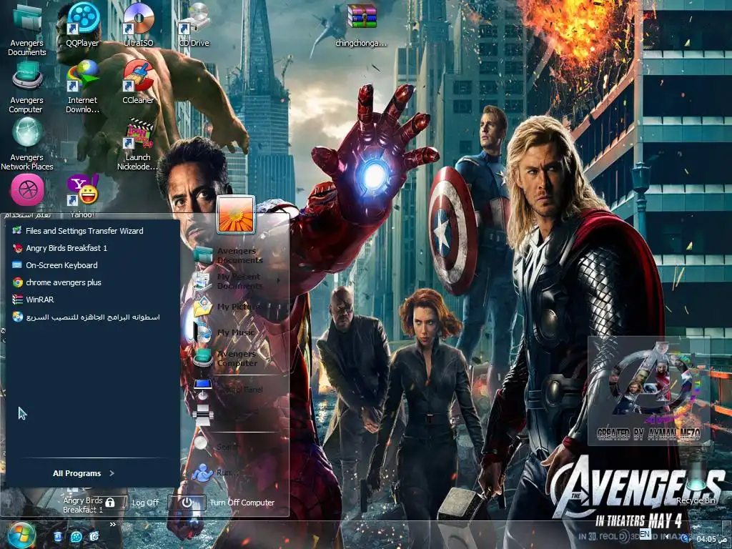Click the taskbar clock showing 04:05
The height and width of the screenshot is (549, 732).
(711, 539)
